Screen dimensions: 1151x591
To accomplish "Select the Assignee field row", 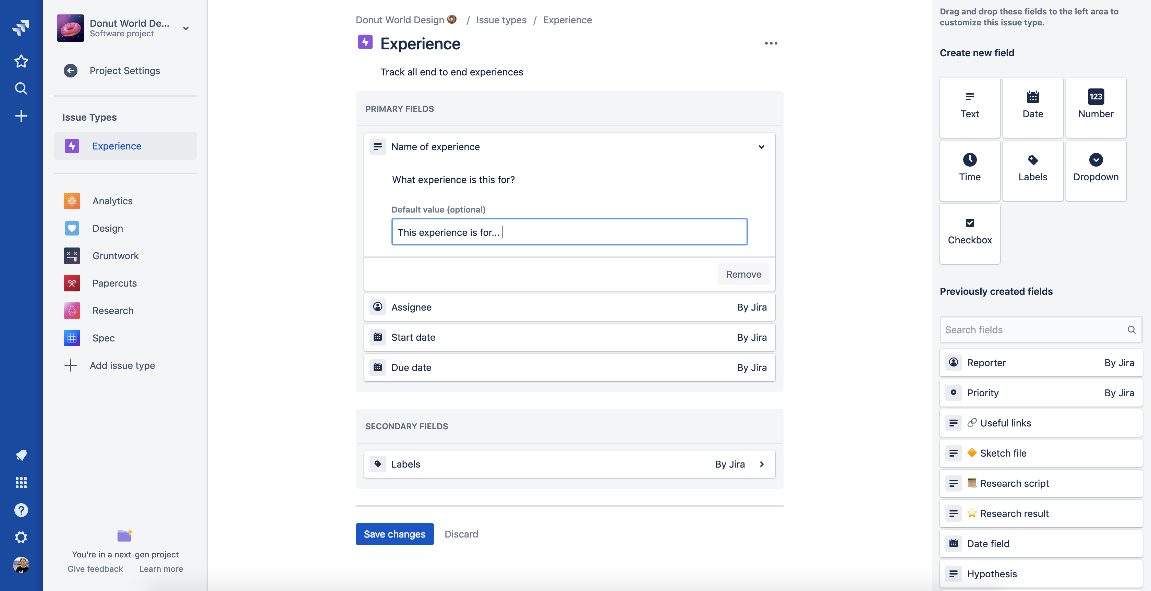I will click(569, 307).
